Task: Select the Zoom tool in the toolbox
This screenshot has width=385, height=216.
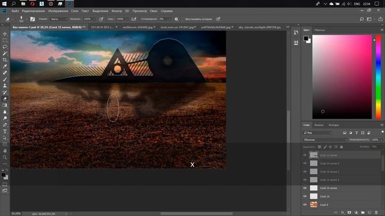Action: coord(5,157)
